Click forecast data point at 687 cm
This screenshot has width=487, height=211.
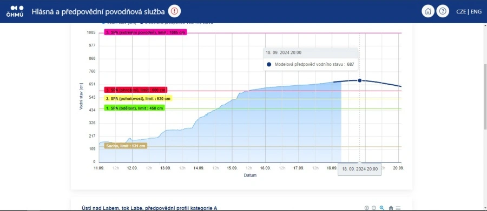[360, 80]
